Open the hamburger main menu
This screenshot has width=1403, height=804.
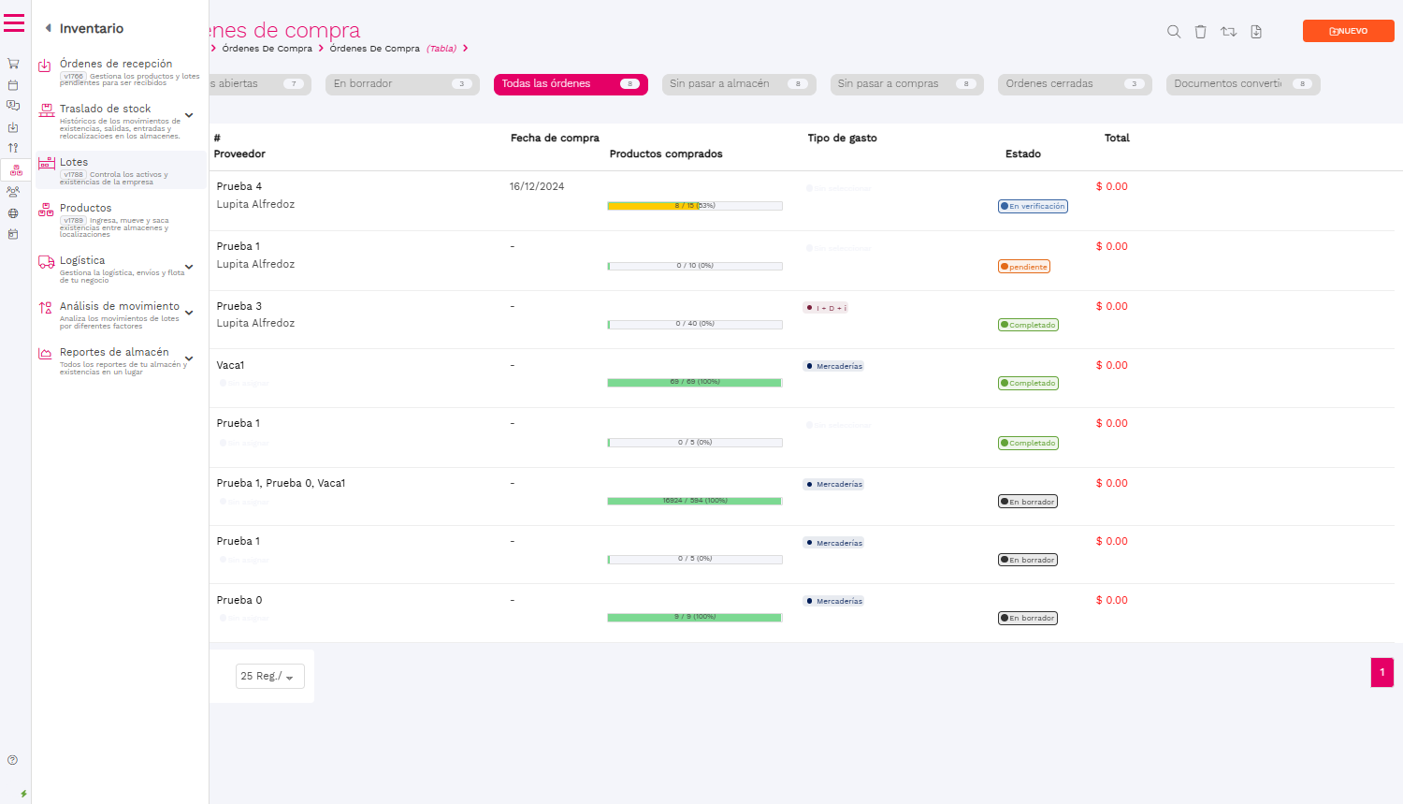click(14, 23)
